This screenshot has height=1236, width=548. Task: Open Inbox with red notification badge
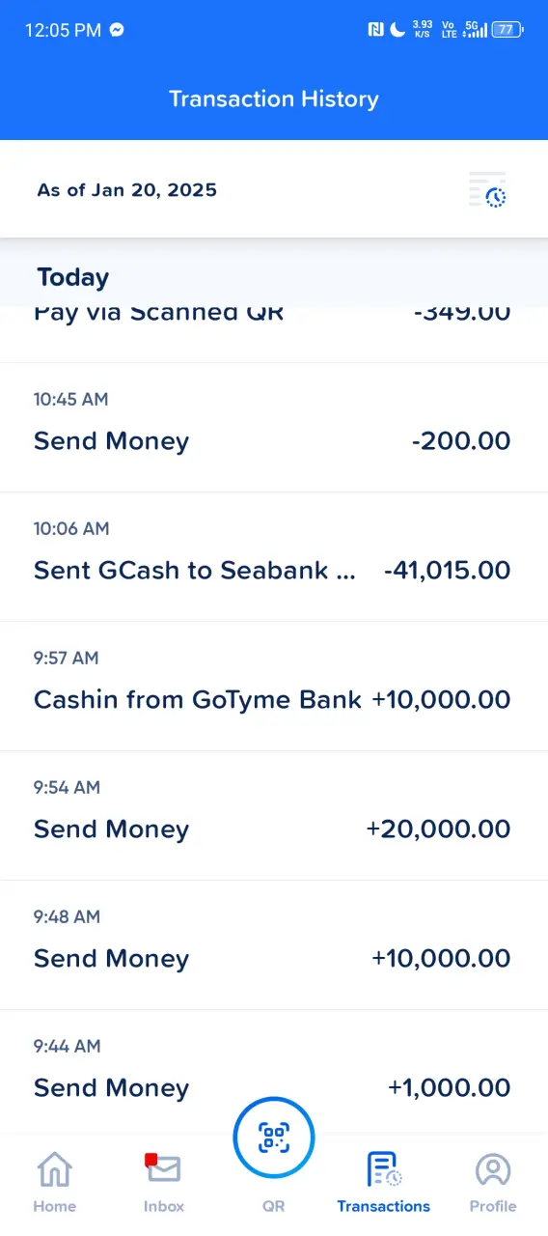[x=163, y=1168]
